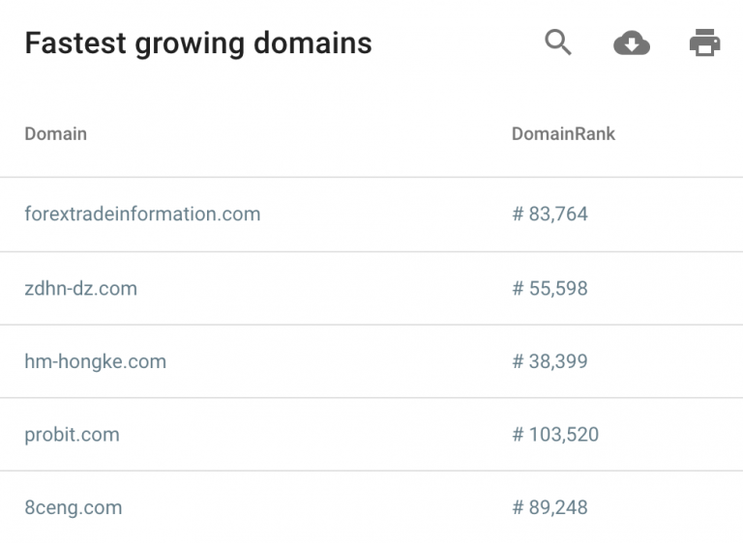The image size is (743, 543).
Task: Sort by the DomainRank column header
Action: pyautogui.click(x=563, y=134)
